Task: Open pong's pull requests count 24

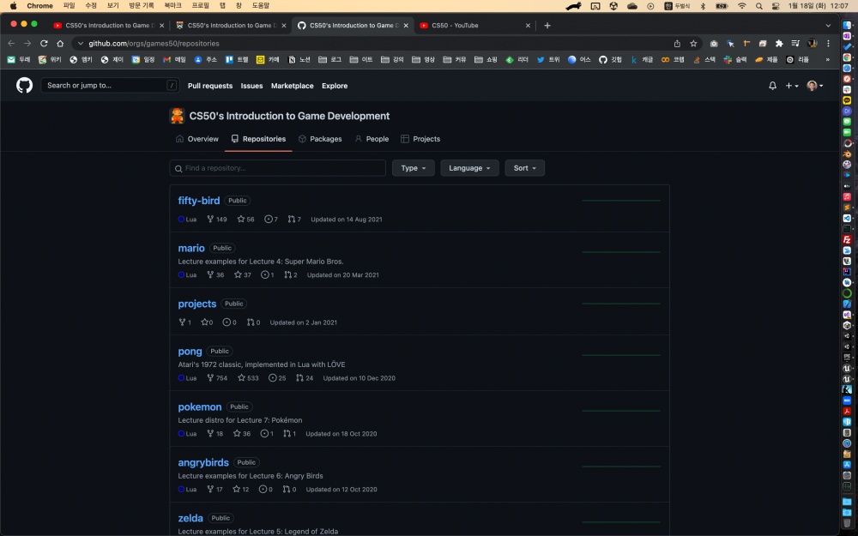Action: 305,378
